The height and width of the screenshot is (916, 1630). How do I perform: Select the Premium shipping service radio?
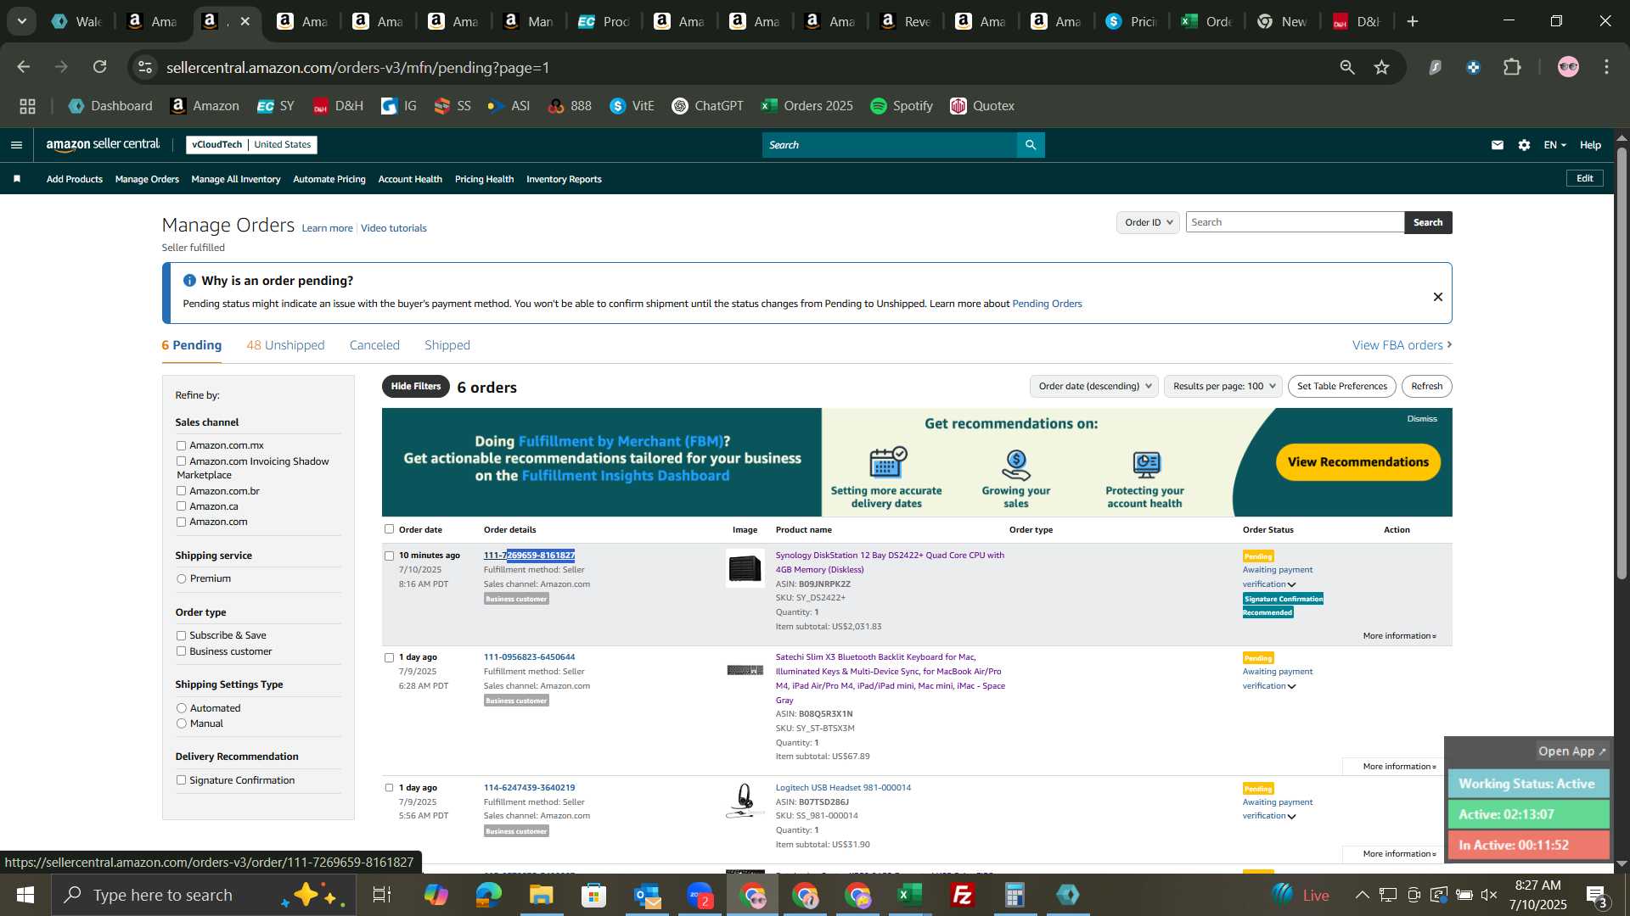pyautogui.click(x=181, y=578)
